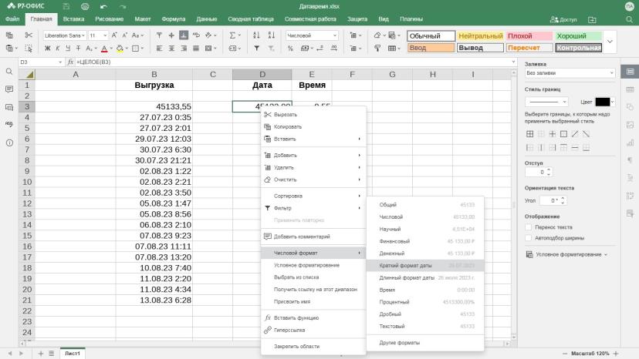Click the copy icon in ribbon

point(9,35)
